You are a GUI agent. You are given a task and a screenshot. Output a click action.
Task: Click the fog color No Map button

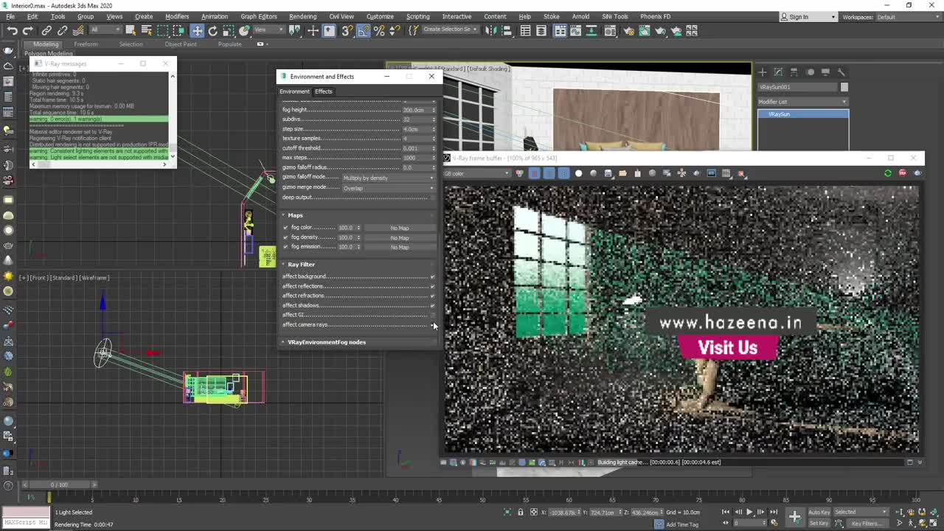(399, 228)
